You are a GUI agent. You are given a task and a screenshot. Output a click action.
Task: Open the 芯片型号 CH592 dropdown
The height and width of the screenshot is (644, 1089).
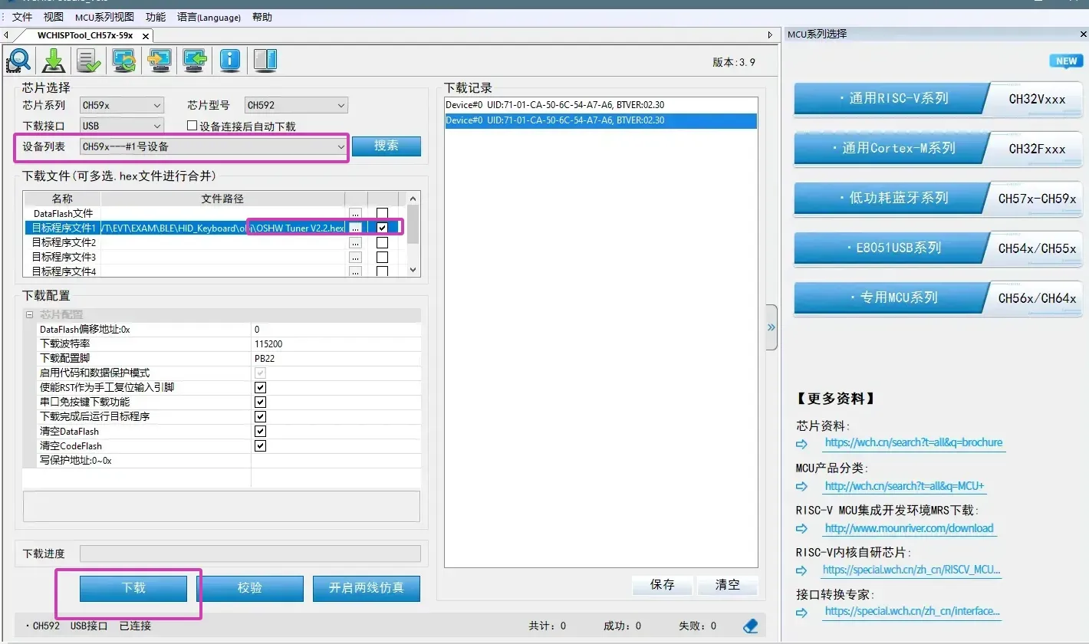(x=296, y=105)
